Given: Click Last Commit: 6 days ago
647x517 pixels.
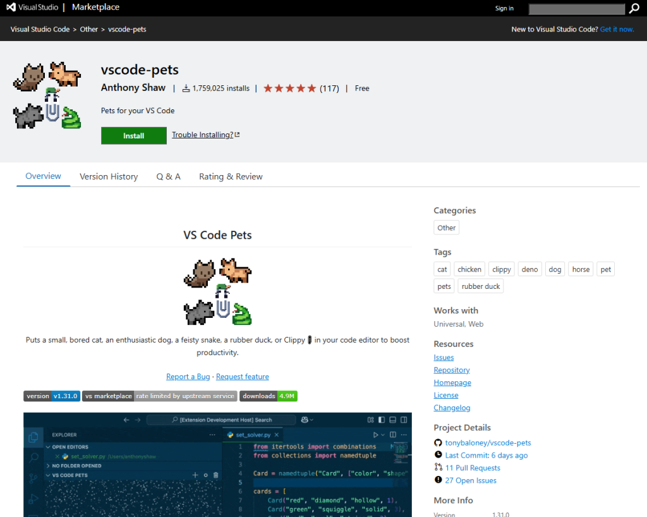Looking at the screenshot, I should tap(487, 455).
